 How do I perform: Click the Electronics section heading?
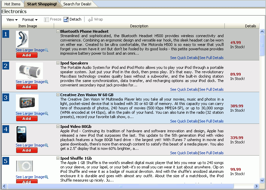point(14,11)
